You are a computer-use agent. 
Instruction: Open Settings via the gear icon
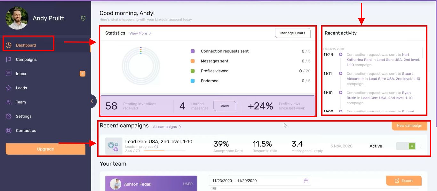click(x=9, y=116)
